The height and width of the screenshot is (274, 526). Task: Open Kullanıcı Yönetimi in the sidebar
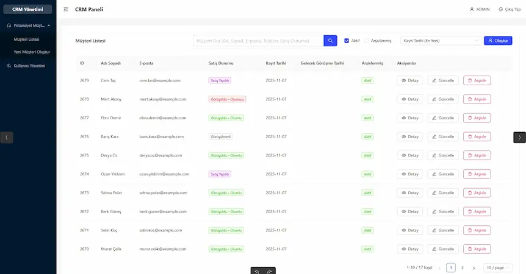click(x=29, y=66)
